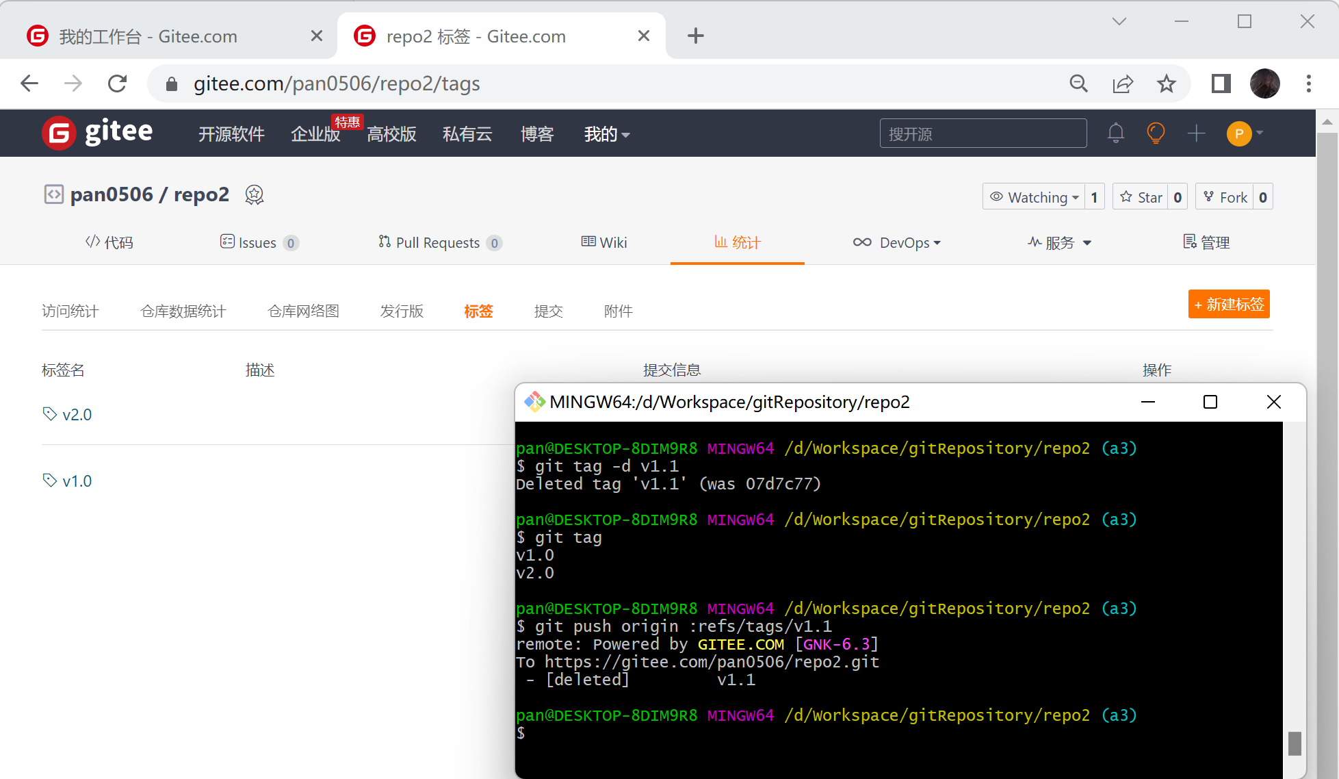Switch to the Pull Requests tab
Screen dimensions: 1339x779
(439, 242)
